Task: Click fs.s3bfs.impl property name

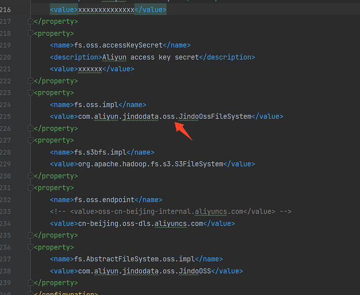Action: click(x=100, y=152)
